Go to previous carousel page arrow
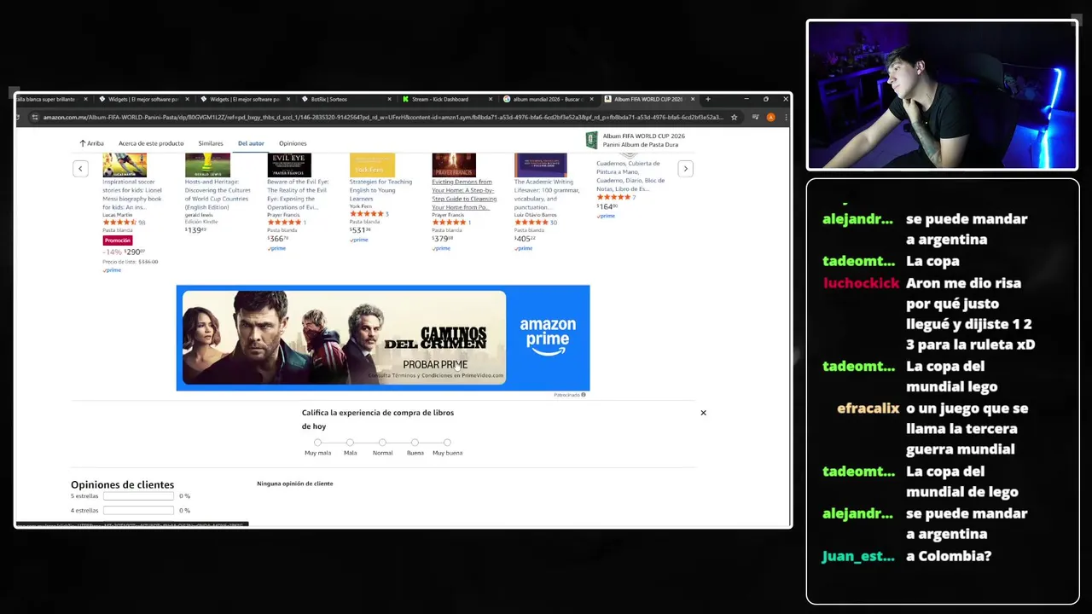 80,169
